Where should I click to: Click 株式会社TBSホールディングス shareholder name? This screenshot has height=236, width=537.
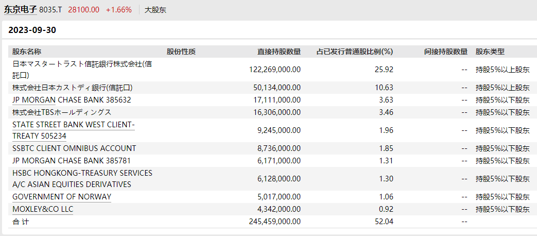click(62, 112)
